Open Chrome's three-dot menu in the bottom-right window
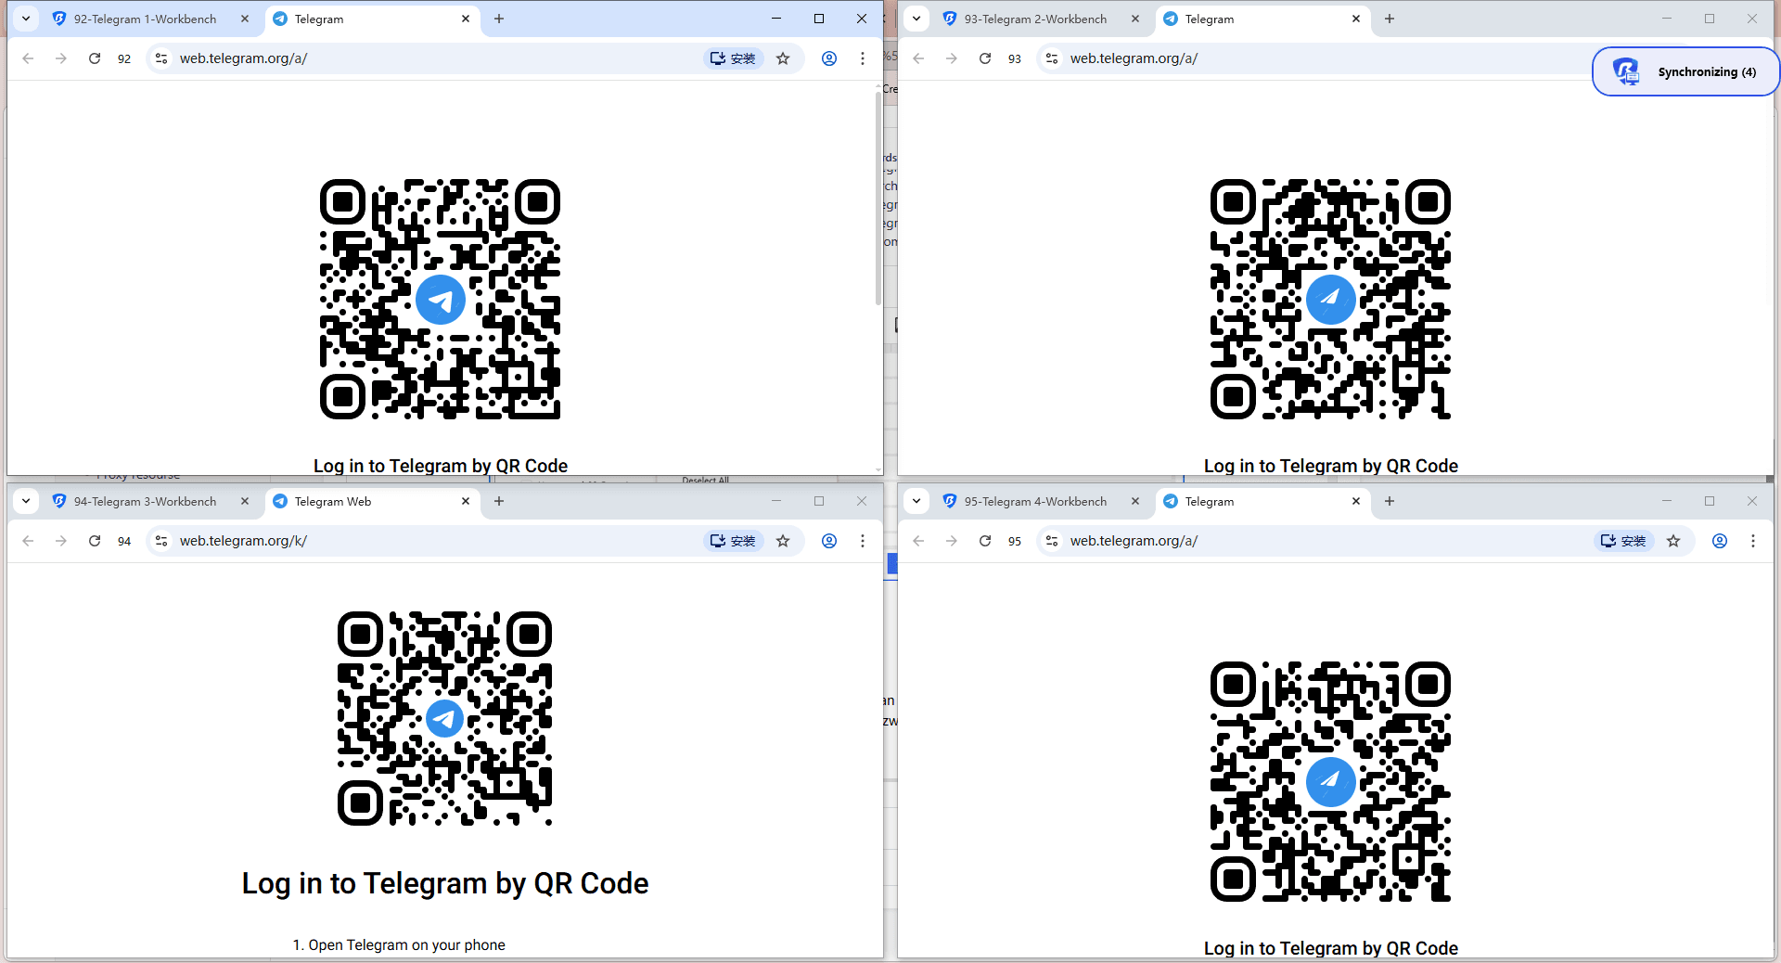Viewport: 1781px width, 963px height. point(1754,541)
